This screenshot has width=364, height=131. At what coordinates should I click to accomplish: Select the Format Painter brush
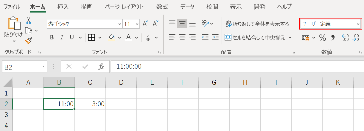point(29,41)
